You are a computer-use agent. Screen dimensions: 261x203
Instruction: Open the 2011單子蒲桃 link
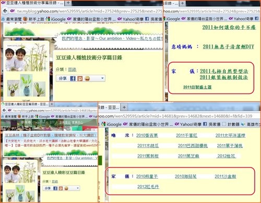point(230,146)
